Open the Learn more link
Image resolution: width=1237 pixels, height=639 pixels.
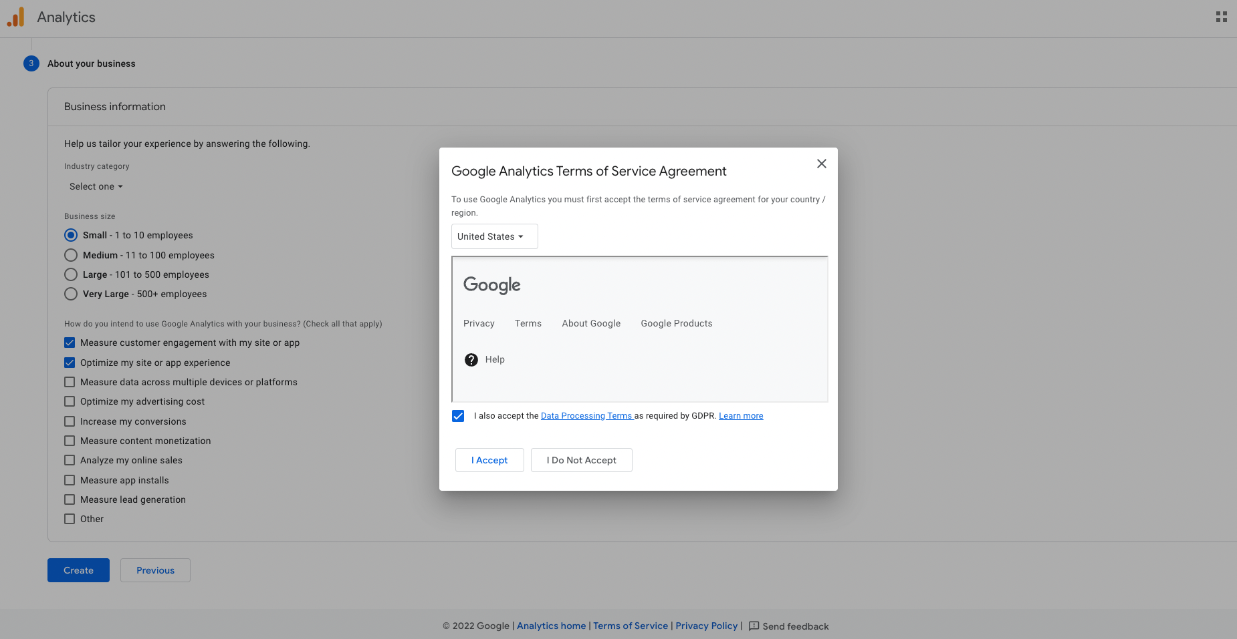741,416
